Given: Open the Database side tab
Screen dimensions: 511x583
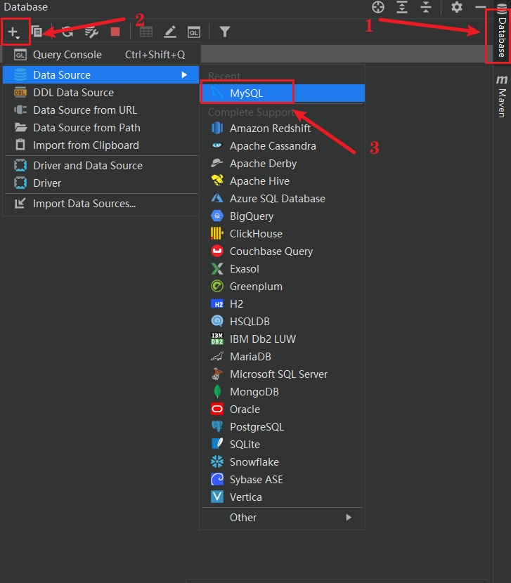Looking at the screenshot, I should pos(502,32).
